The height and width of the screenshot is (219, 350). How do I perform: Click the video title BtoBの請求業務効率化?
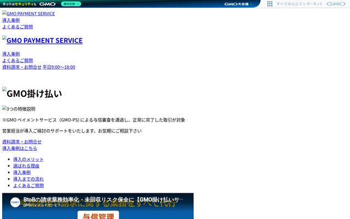pyautogui.click(x=103, y=199)
